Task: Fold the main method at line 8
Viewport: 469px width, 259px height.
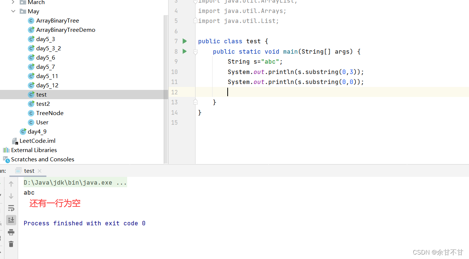Action: click(196, 51)
